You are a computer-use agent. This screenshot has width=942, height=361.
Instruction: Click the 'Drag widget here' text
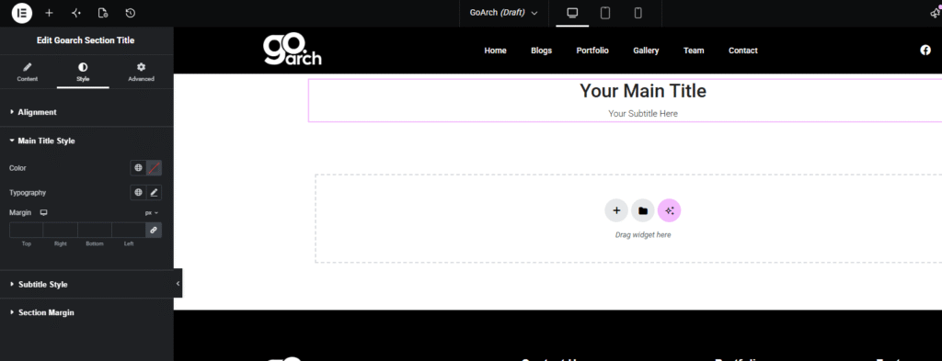click(x=643, y=235)
